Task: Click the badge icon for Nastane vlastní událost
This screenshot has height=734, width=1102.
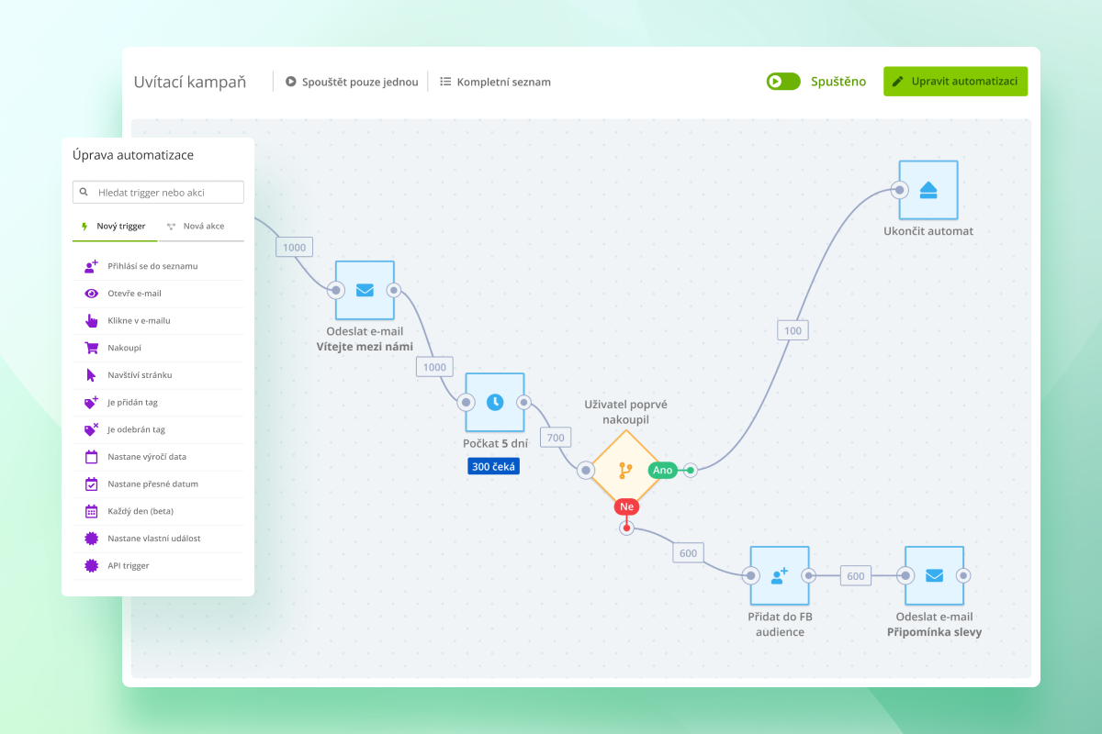Action: (x=91, y=539)
